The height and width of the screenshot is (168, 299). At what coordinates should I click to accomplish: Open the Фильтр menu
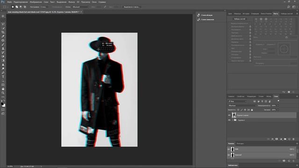click(71, 2)
